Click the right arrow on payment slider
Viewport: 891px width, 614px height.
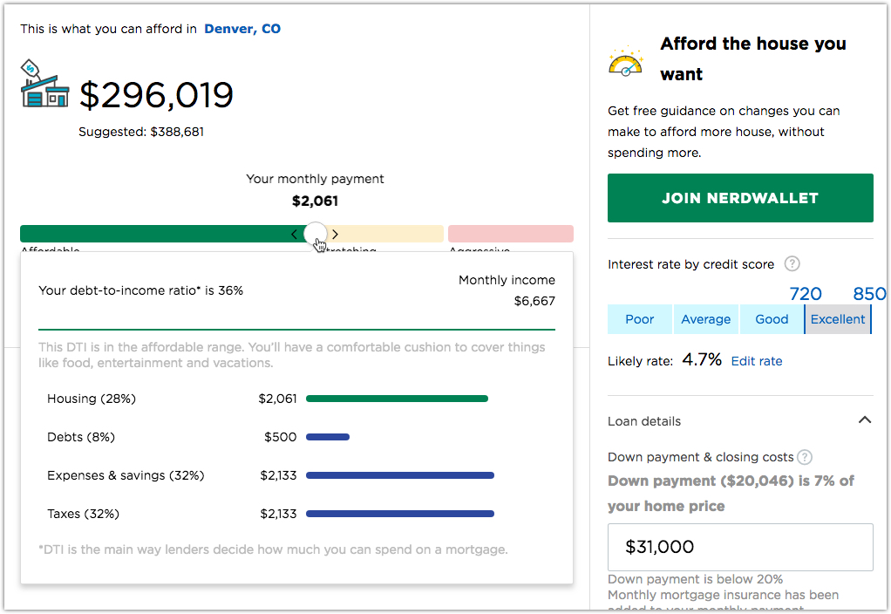(x=336, y=234)
